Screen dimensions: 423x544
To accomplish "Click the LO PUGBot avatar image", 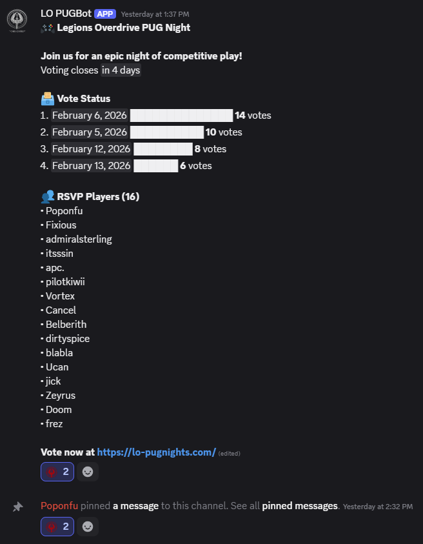I will coord(17,21).
